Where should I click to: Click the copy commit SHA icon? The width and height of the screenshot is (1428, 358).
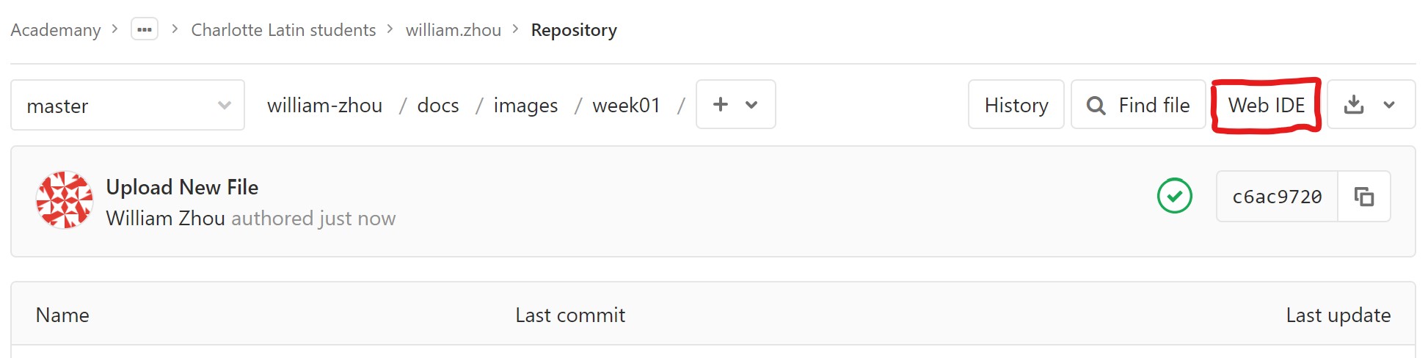[x=1364, y=197]
